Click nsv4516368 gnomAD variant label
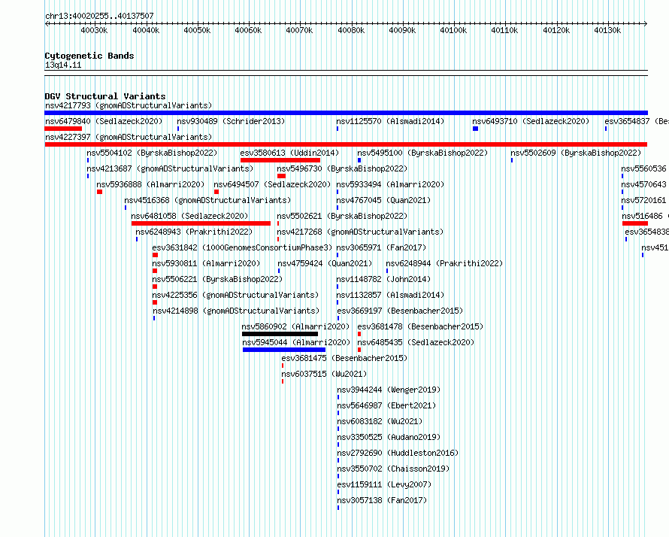This screenshot has height=537, width=669. click(207, 200)
